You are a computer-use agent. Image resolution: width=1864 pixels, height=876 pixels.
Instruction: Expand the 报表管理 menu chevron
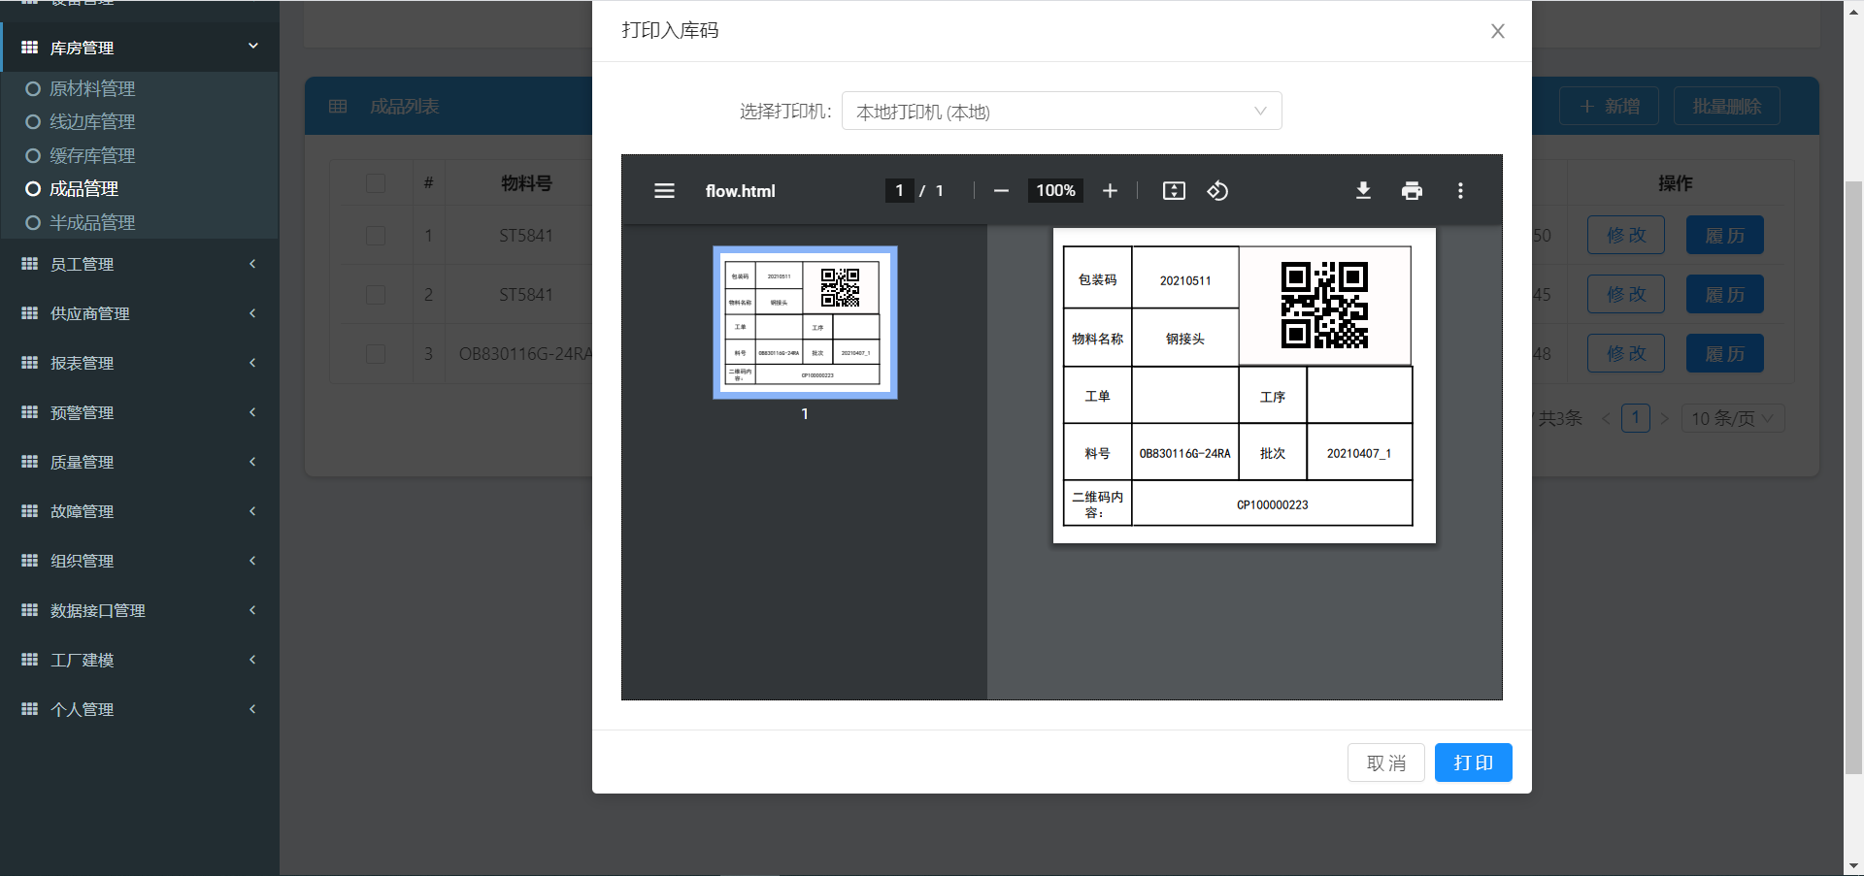coord(253,363)
